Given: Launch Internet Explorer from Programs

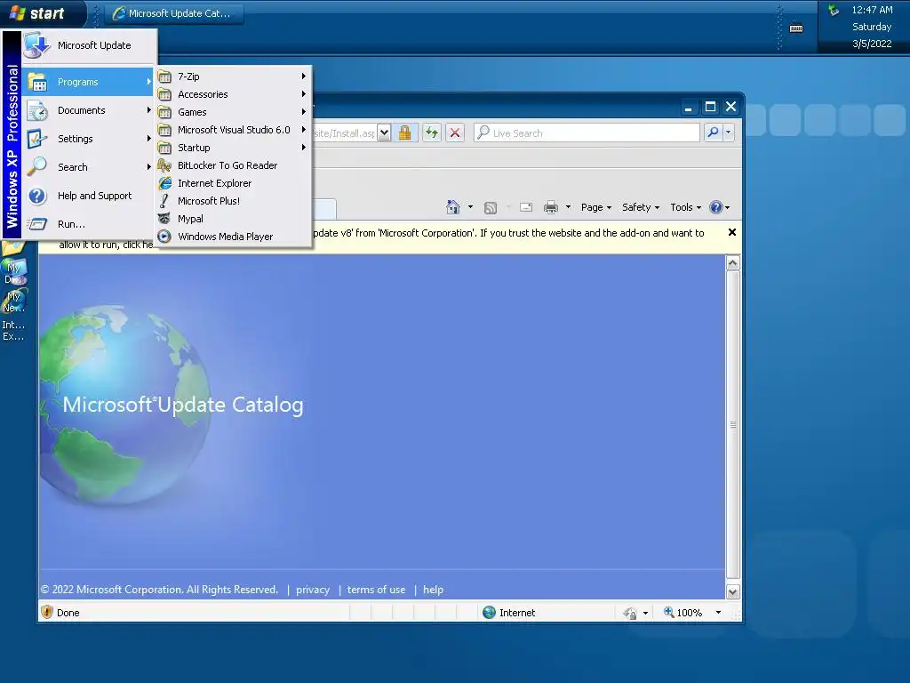Looking at the screenshot, I should pyautogui.click(x=234, y=183).
